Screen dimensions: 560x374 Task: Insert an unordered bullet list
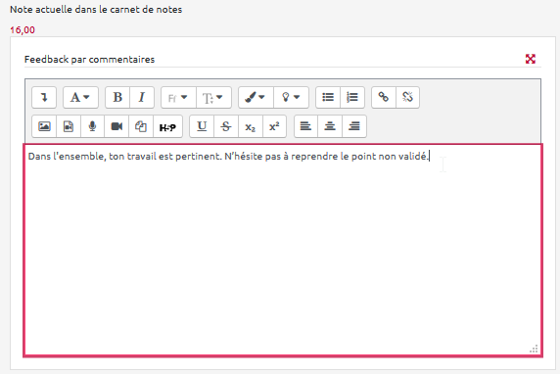point(328,97)
